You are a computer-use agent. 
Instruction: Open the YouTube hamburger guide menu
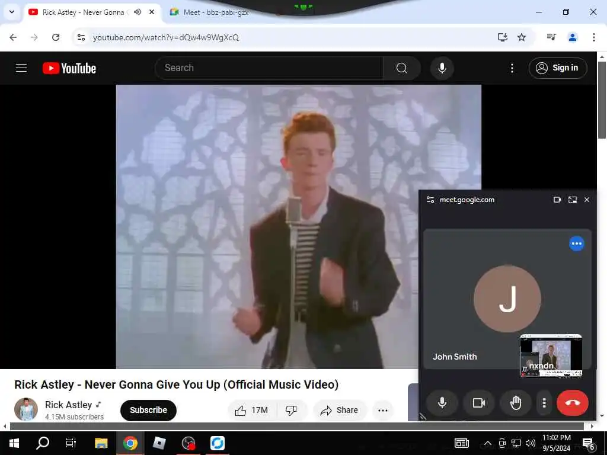21,68
